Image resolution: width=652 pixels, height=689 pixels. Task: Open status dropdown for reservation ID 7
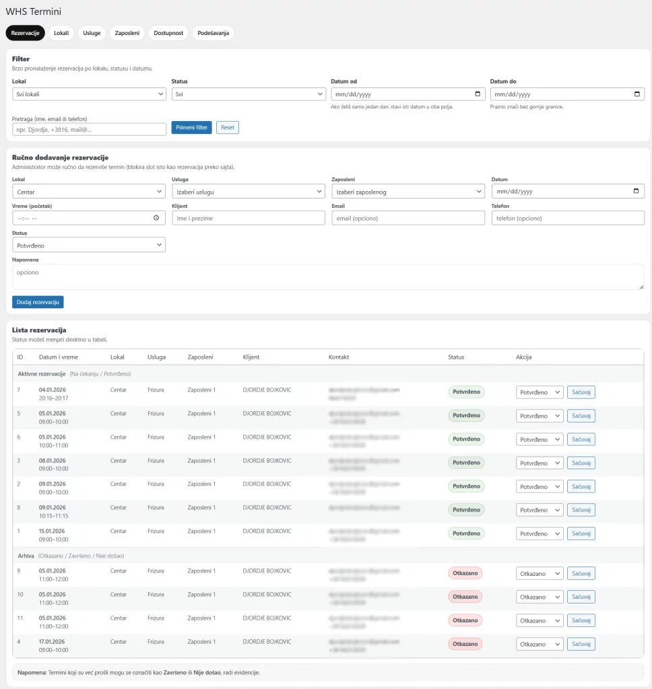tap(540, 392)
